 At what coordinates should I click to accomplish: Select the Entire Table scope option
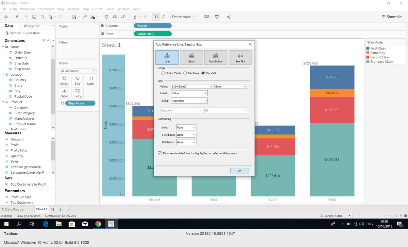(163, 73)
